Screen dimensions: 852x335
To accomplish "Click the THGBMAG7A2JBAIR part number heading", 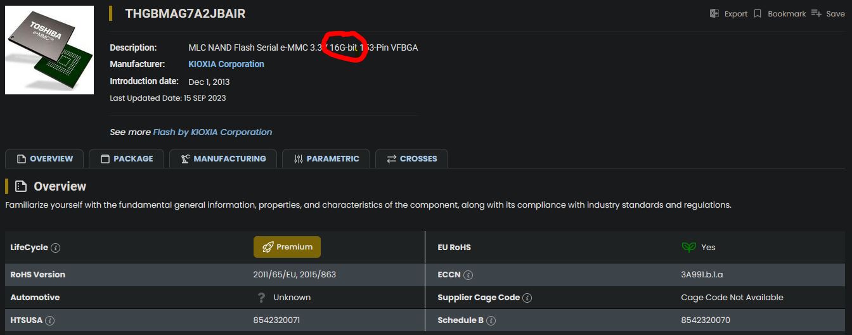I will click(185, 13).
